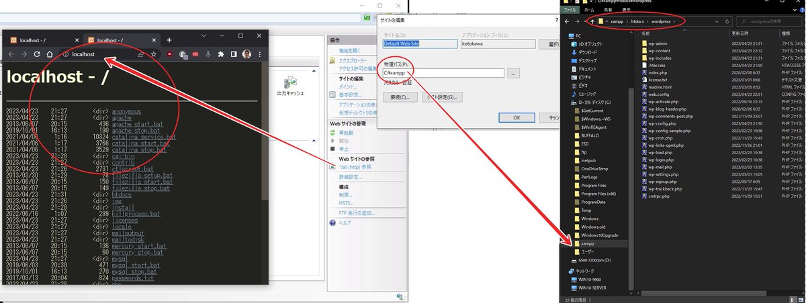Click Chrome's forward arrow button
The image size is (806, 303).
click(x=24, y=54)
